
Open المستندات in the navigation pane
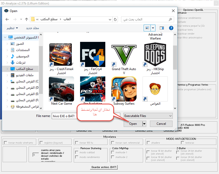(23, 50)
